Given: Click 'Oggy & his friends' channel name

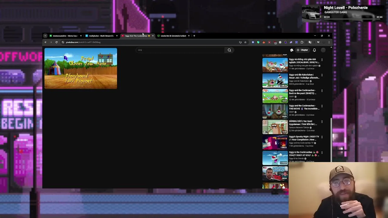Looking at the screenshot, I should pos(296,158).
